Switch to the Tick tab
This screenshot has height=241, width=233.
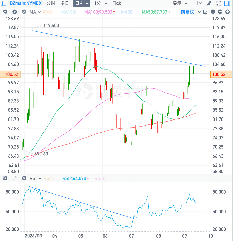coord(116,3)
